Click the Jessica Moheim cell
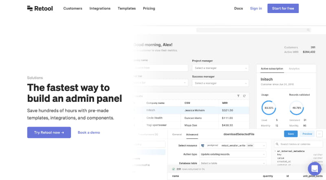 click(x=194, y=110)
